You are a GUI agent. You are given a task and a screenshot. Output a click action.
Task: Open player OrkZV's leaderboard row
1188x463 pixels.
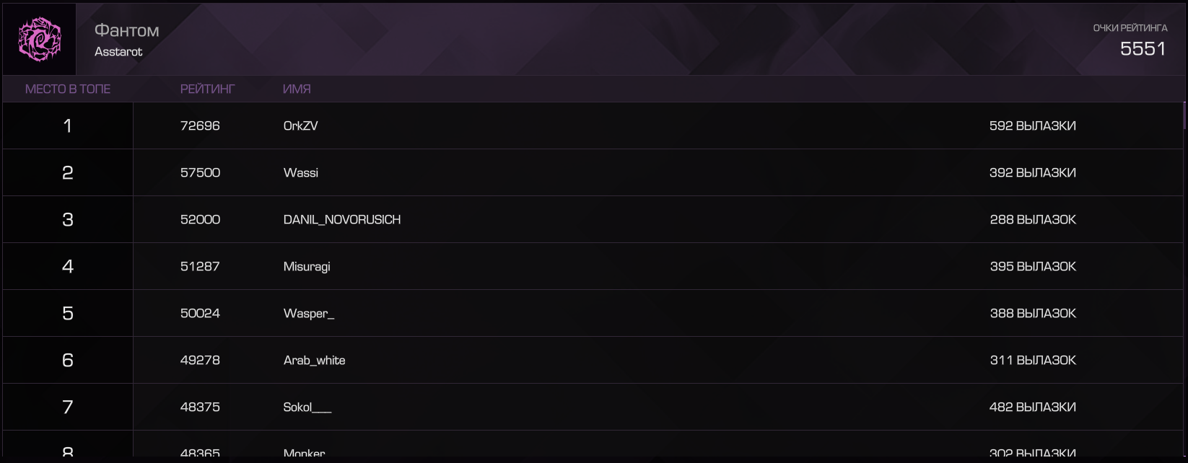click(593, 125)
